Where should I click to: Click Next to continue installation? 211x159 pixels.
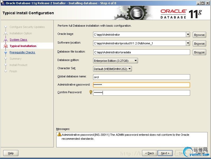pyautogui.click(x=165, y=153)
